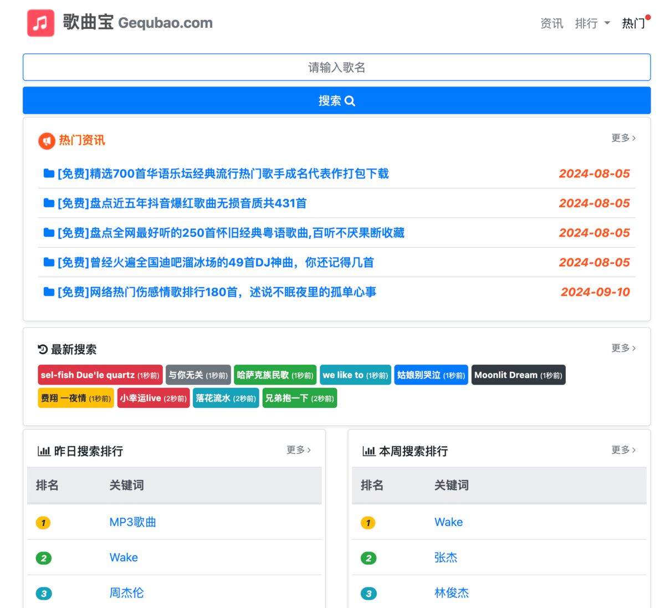Open the 热门 menu item

pos(633,24)
